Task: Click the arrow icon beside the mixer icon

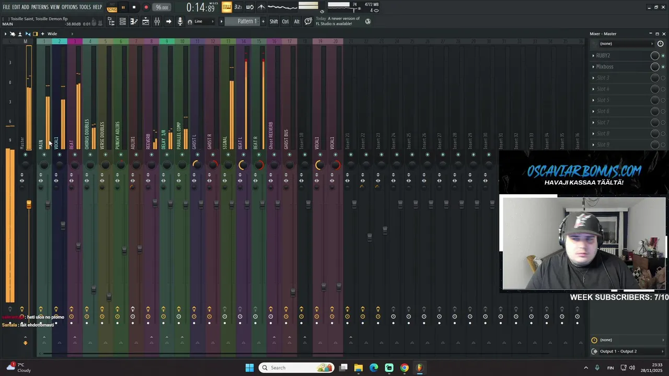Action: pos(168,21)
